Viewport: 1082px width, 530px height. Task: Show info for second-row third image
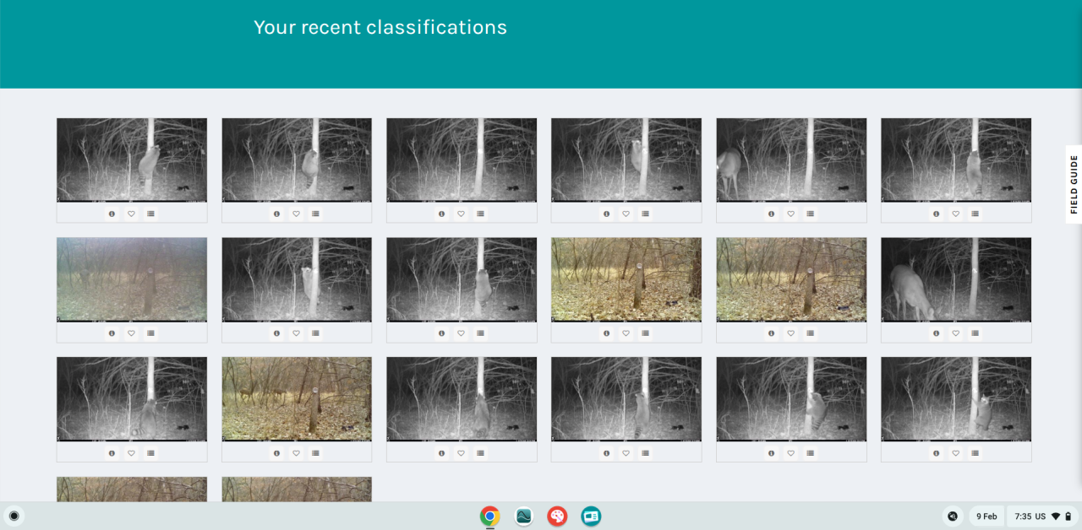[x=441, y=333]
